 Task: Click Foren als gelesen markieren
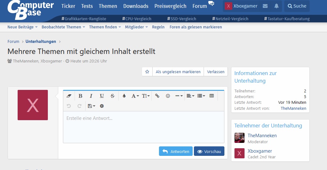click(x=196, y=27)
